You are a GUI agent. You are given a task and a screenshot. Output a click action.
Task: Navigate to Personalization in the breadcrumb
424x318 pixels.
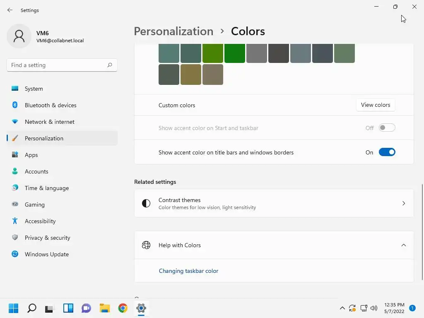pos(173,31)
